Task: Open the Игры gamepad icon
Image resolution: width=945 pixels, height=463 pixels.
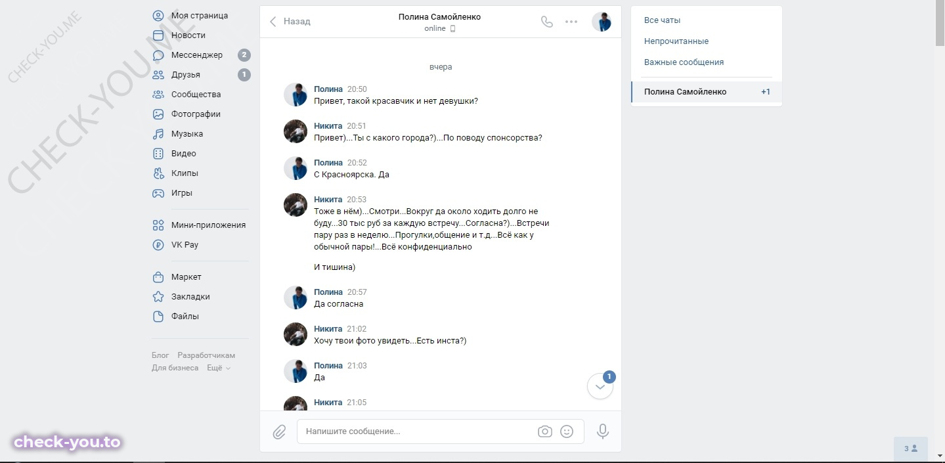Action: tap(158, 193)
